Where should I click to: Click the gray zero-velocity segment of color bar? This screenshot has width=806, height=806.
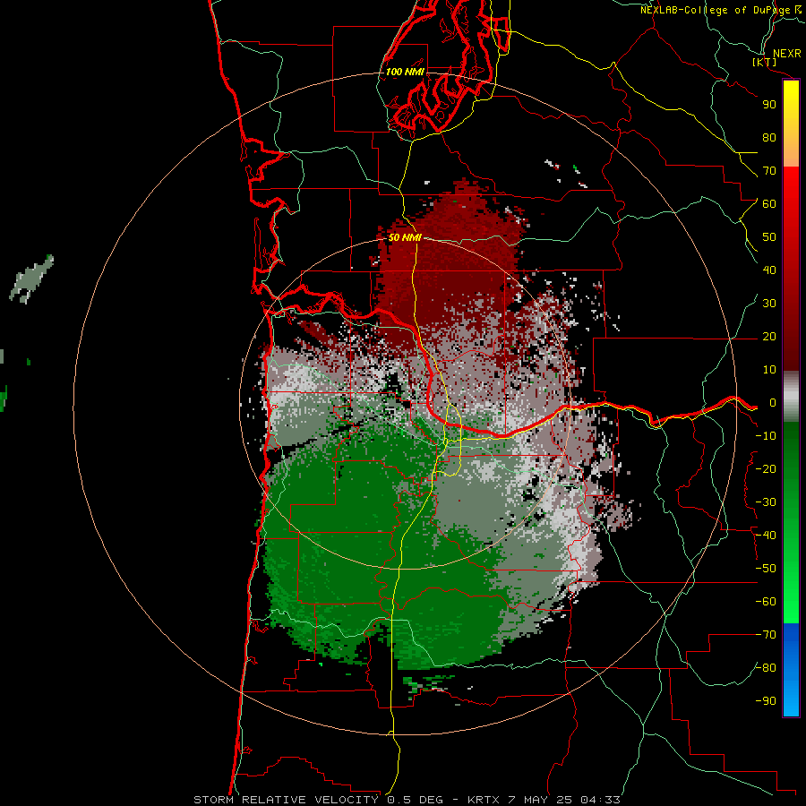[791, 397]
